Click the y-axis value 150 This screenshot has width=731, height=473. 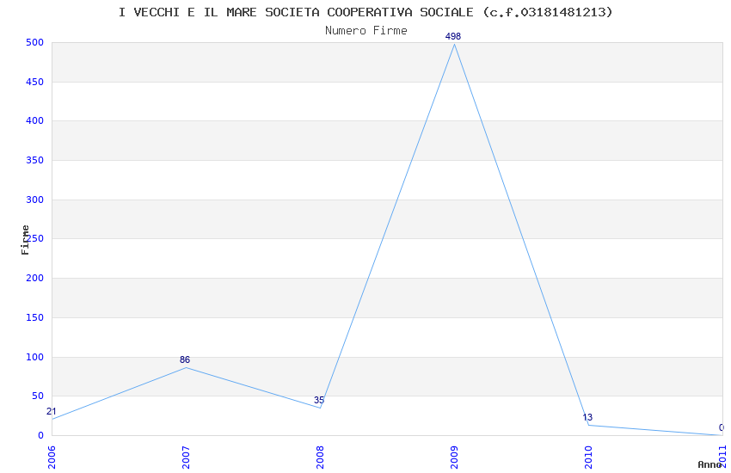pyautogui.click(x=35, y=318)
